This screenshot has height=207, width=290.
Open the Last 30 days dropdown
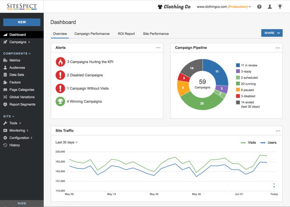click(x=66, y=143)
